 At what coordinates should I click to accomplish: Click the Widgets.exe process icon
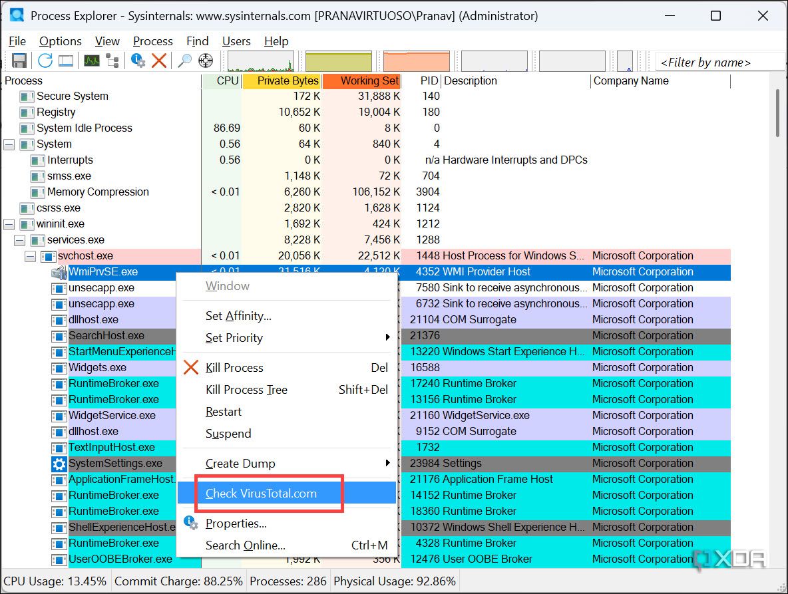[x=59, y=368]
